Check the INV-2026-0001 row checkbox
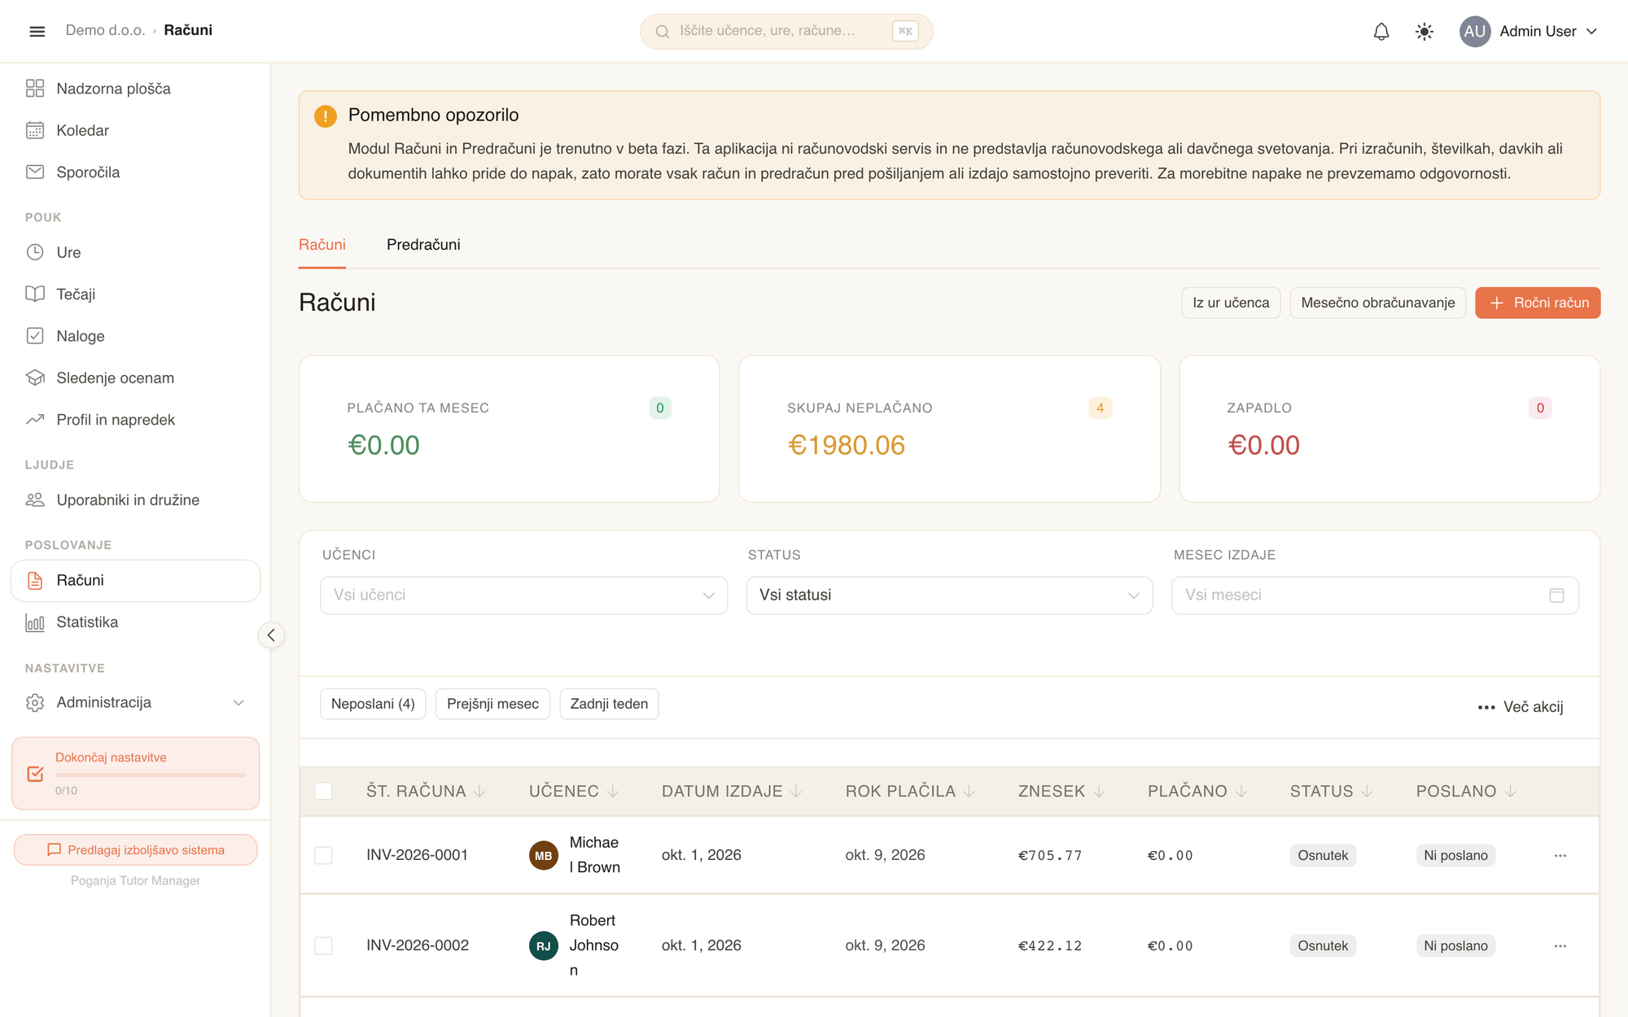Viewport: 1628px width, 1017px height. (323, 855)
